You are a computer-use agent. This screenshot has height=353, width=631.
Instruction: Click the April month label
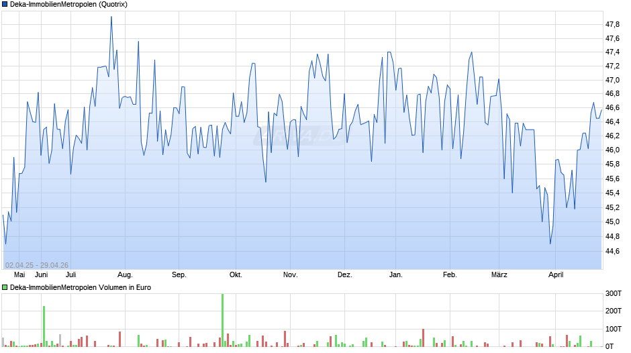pyautogui.click(x=556, y=275)
